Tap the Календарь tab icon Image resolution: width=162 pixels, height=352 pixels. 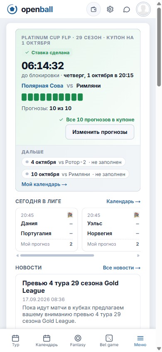click(x=47, y=338)
